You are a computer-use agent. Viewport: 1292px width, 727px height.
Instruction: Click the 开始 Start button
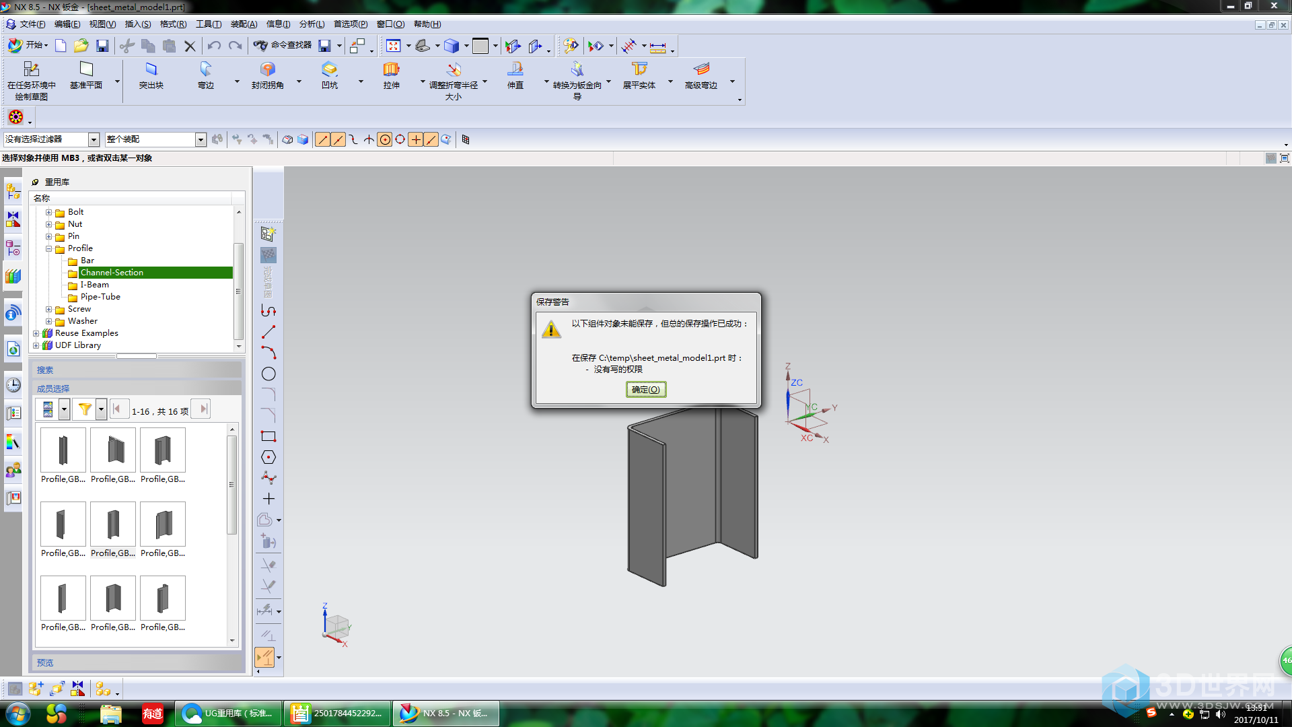(x=28, y=46)
